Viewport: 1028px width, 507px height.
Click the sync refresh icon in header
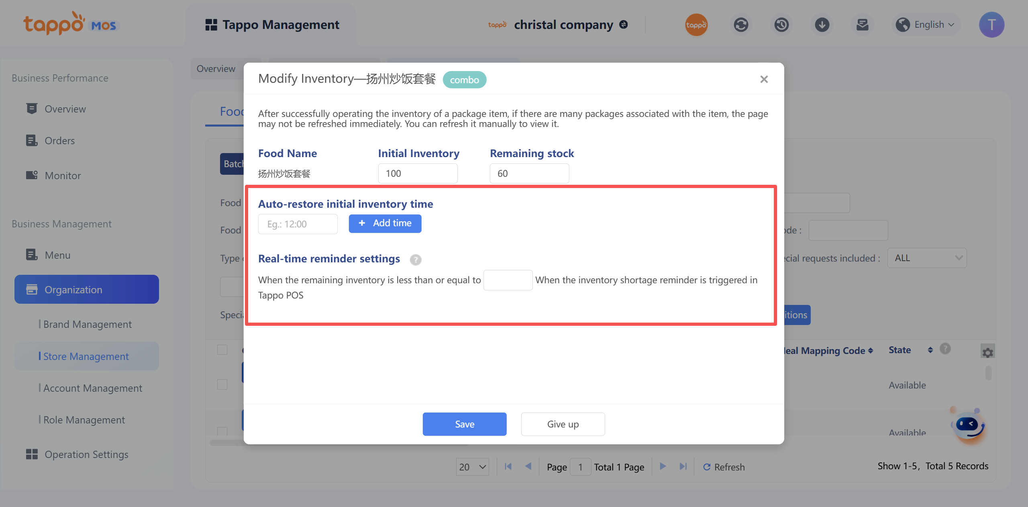pos(741,25)
